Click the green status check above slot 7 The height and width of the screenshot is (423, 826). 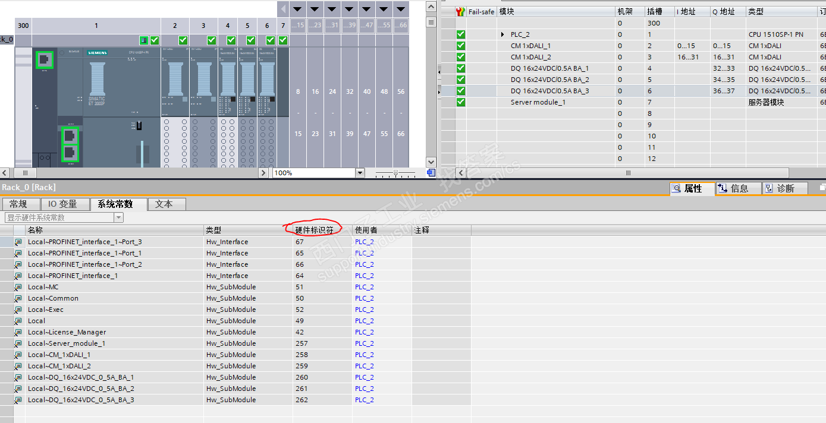(x=283, y=40)
